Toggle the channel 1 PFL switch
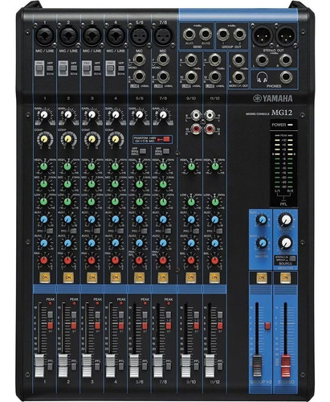Image resolution: width=330 pixels, height=402 pixels. pyautogui.click(x=50, y=367)
